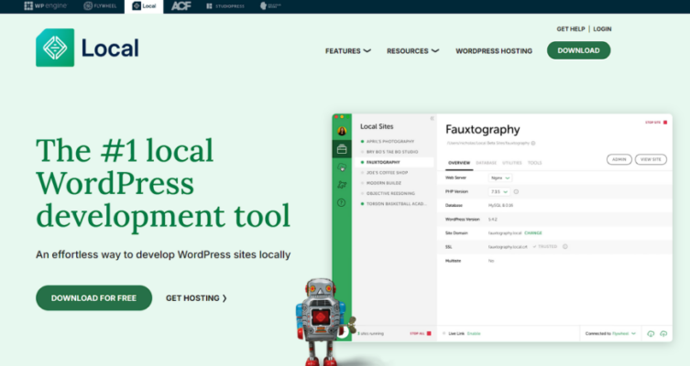Open the Web Server dropdown
The image size is (690, 366).
(500, 178)
